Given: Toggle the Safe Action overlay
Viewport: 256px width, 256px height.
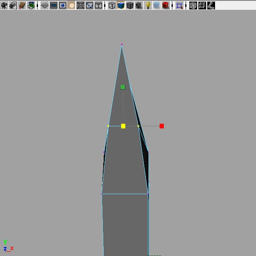Looking at the screenshot, I should pos(90,6).
